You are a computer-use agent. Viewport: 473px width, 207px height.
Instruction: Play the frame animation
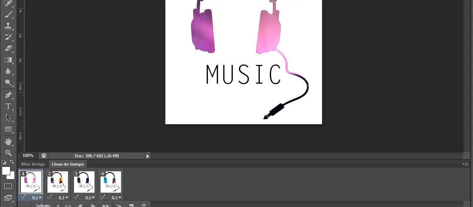93,206
